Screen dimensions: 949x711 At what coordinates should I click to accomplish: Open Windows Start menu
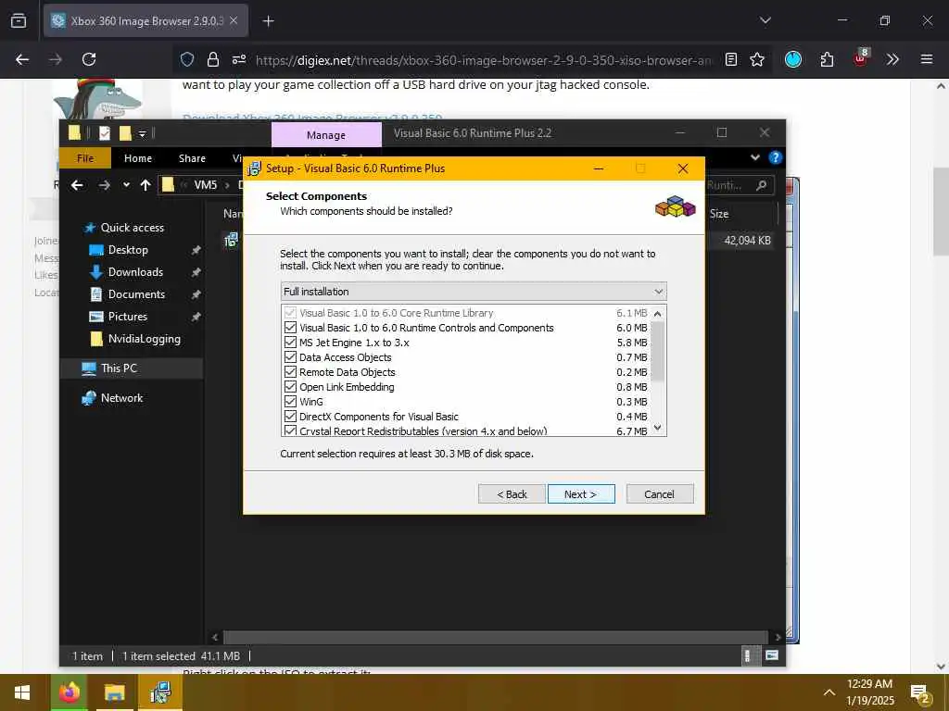coord(22,692)
